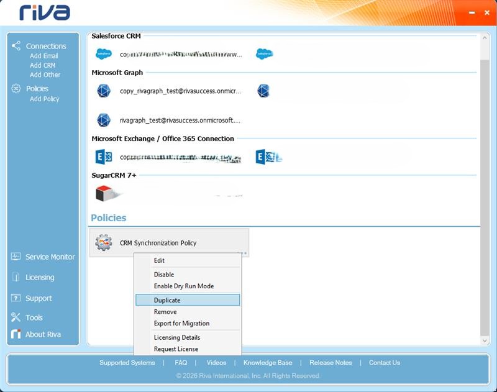Open the FAQ footer link
The width and height of the screenshot is (497, 392).
pos(181,363)
